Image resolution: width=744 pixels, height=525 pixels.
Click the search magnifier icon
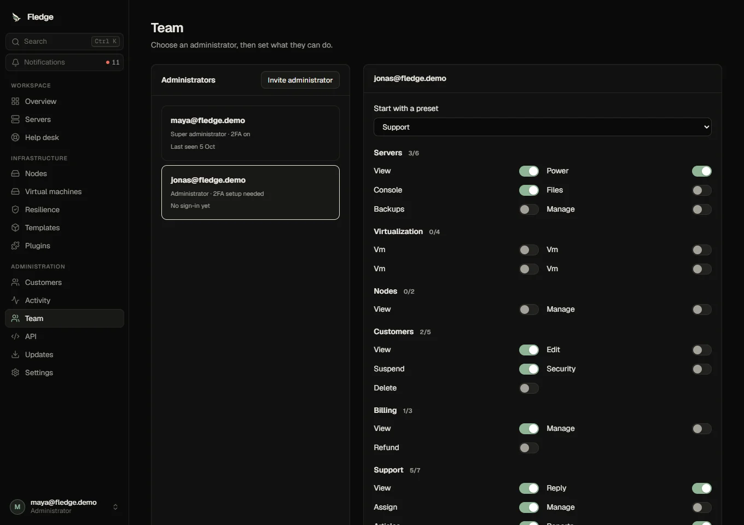[x=15, y=42]
